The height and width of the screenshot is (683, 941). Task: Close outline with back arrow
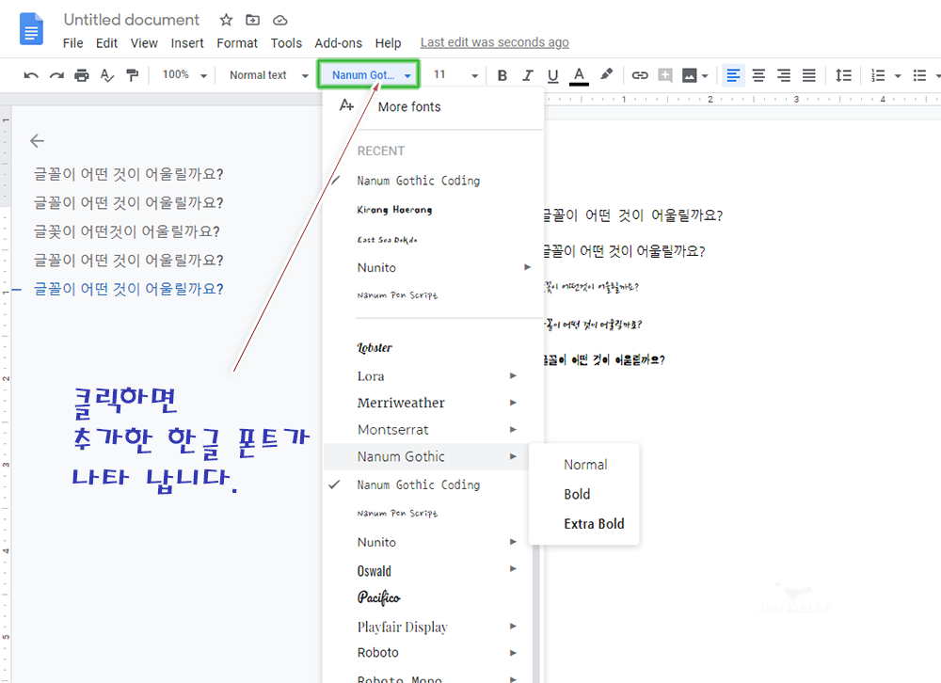38,141
